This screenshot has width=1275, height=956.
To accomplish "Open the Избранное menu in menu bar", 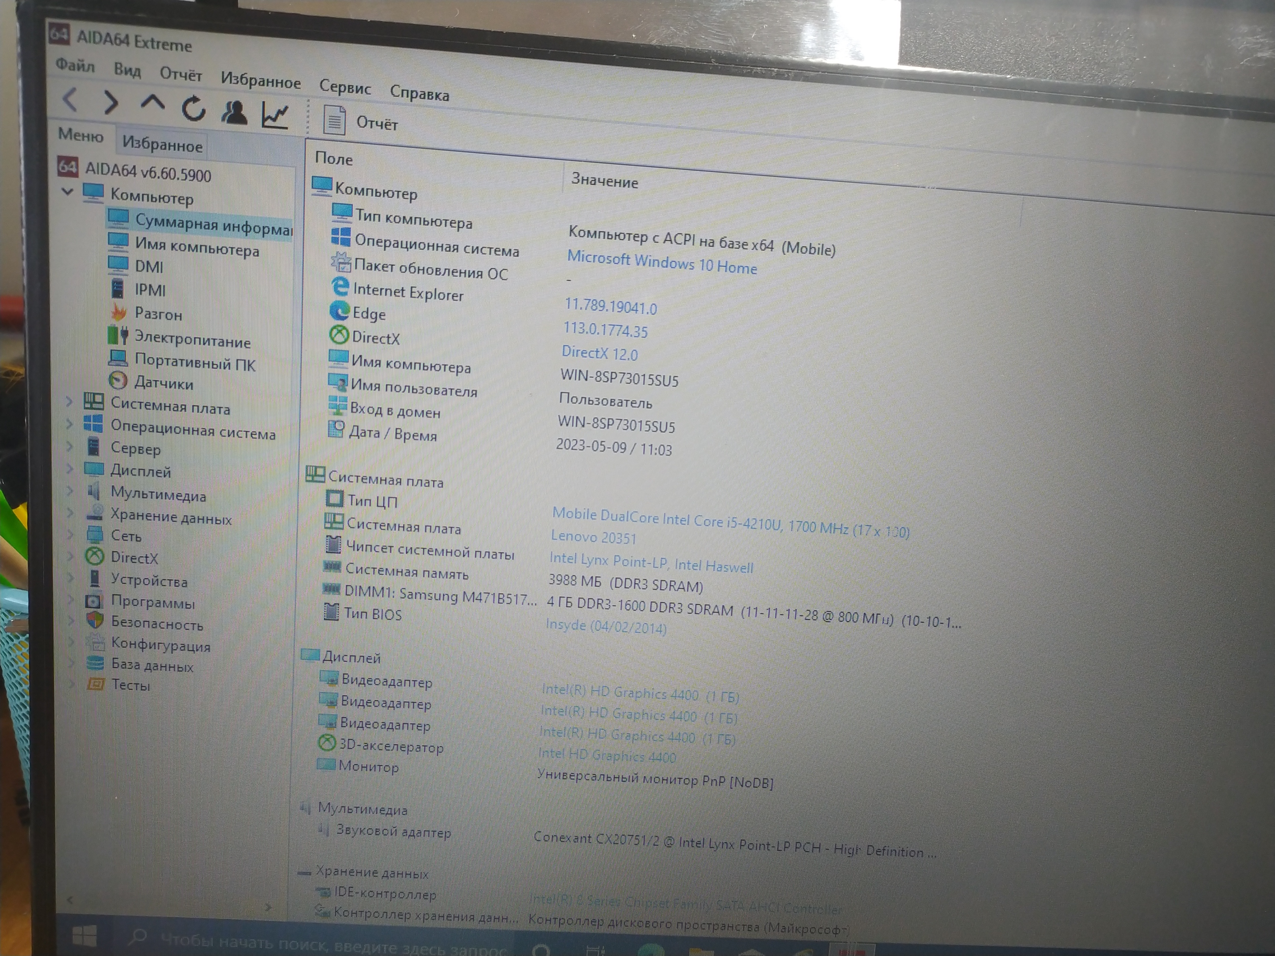I will [261, 81].
